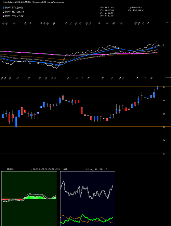Click the 'Pre H: 32.04' value
This screenshot has height=226, width=171.
coord(107,10)
